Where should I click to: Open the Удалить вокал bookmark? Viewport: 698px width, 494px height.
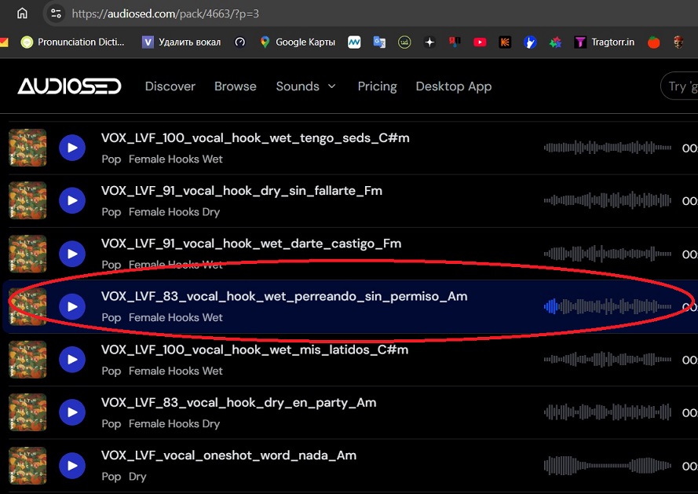(x=181, y=42)
